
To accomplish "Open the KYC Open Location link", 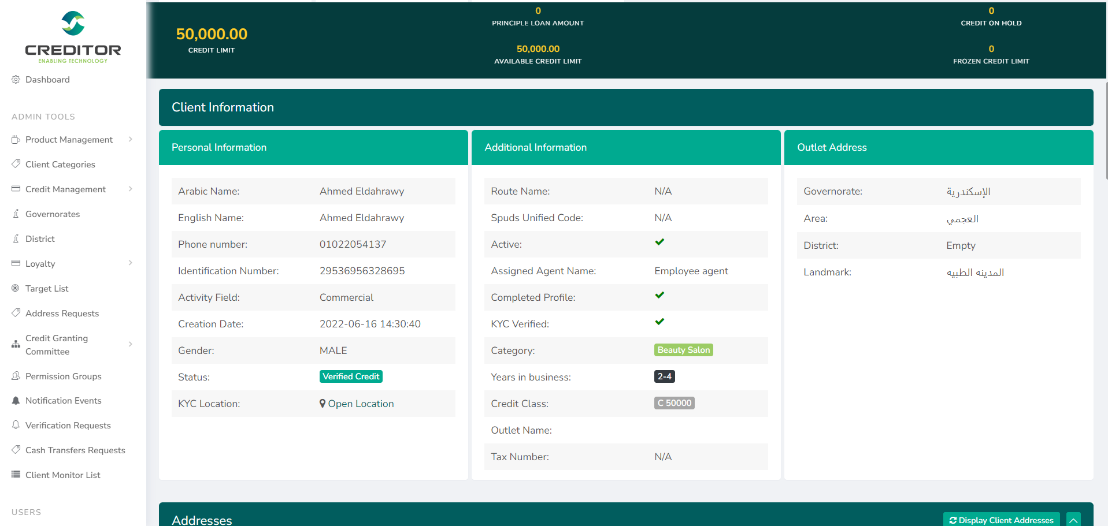I will 357,404.
